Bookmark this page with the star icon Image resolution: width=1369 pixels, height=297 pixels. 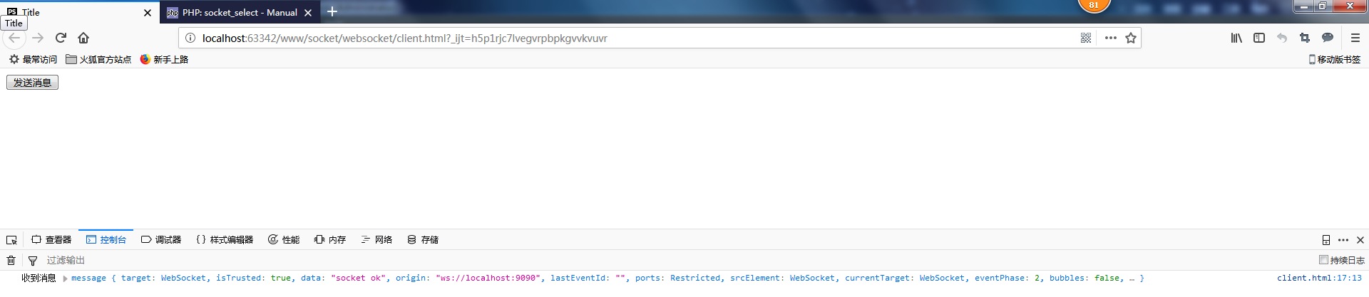[1131, 38]
